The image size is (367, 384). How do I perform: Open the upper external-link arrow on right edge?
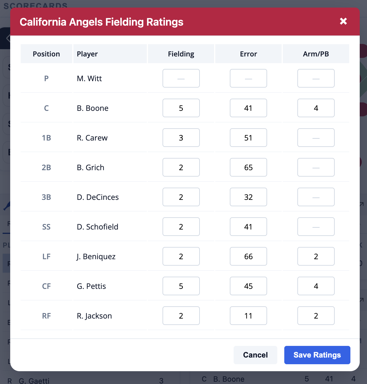coord(361,204)
